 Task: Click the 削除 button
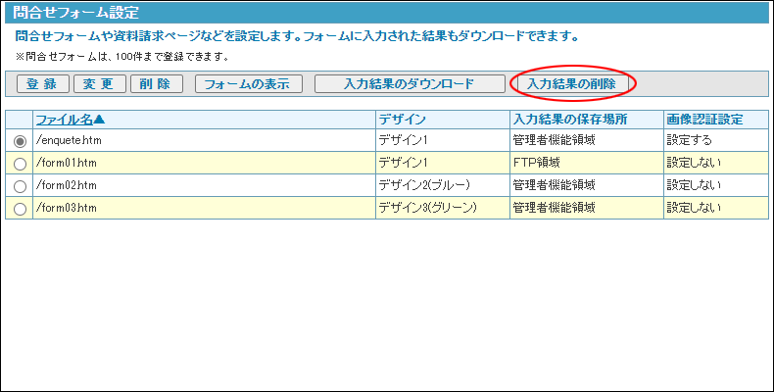coord(156,84)
